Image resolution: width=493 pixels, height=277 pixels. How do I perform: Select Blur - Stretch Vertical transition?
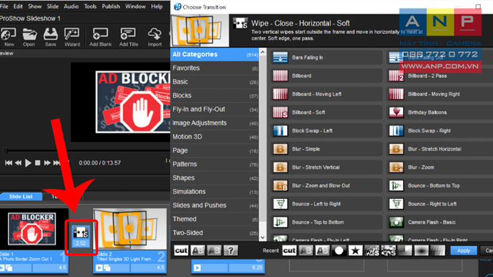327,167
